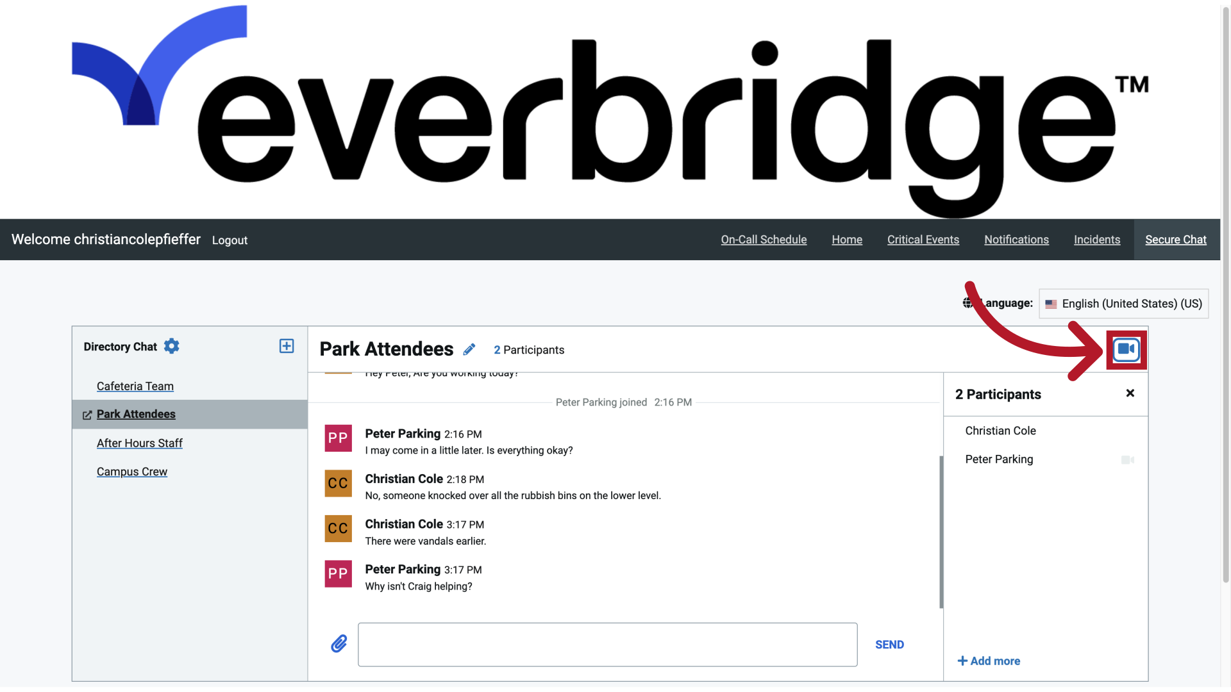Open the Language dropdown

coord(1123,304)
